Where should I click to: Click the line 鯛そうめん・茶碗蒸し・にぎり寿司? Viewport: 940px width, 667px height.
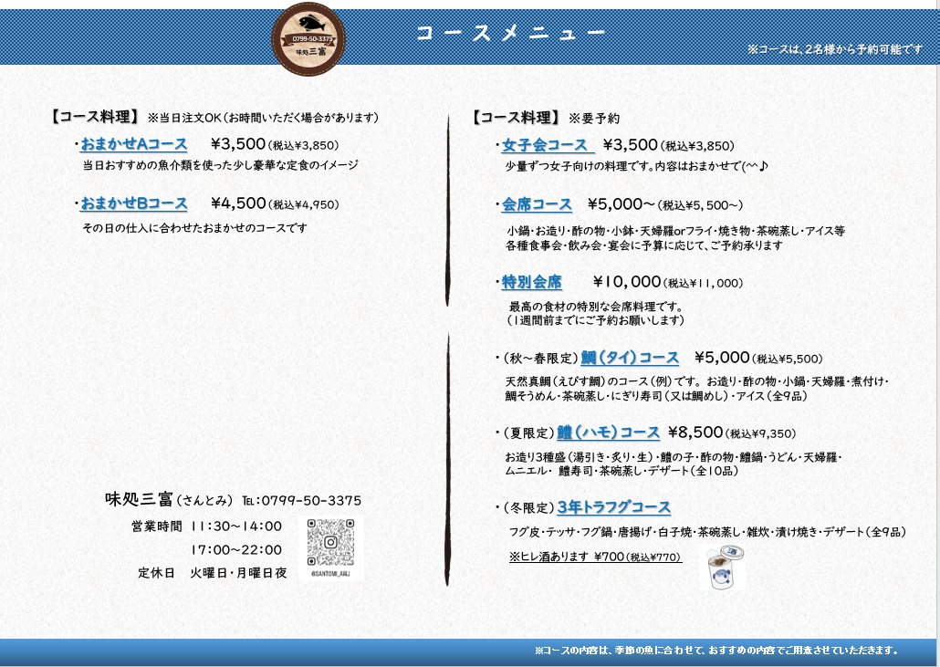click(x=656, y=395)
